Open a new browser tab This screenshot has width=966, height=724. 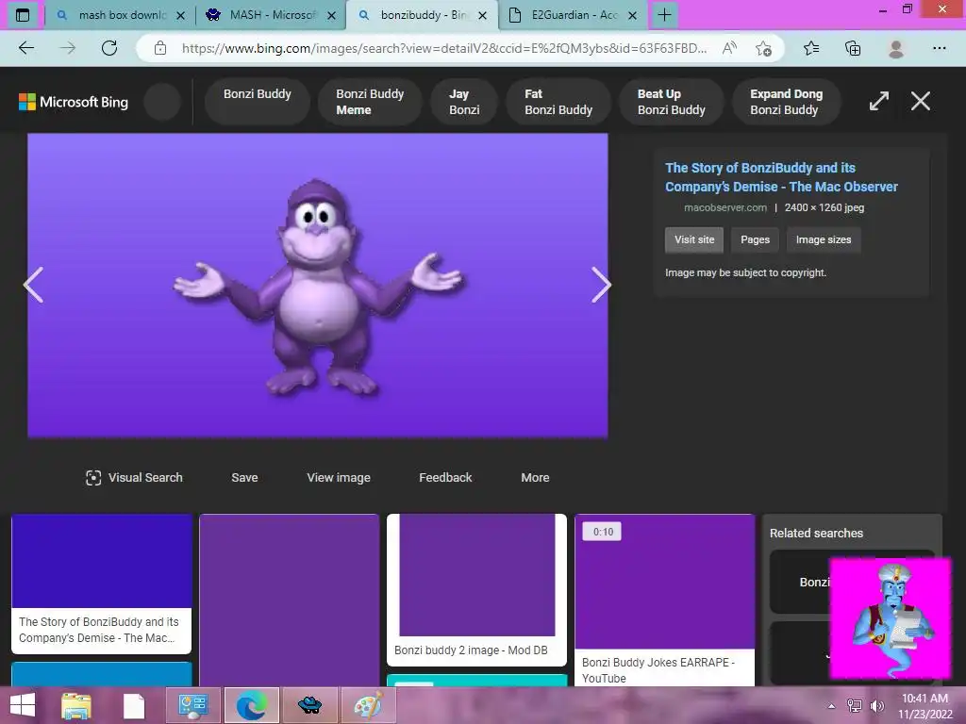(664, 15)
